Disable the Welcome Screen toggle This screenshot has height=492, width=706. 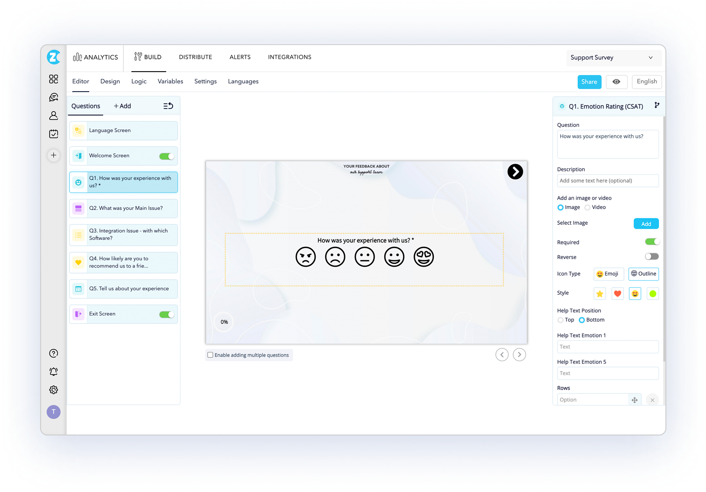tap(166, 155)
